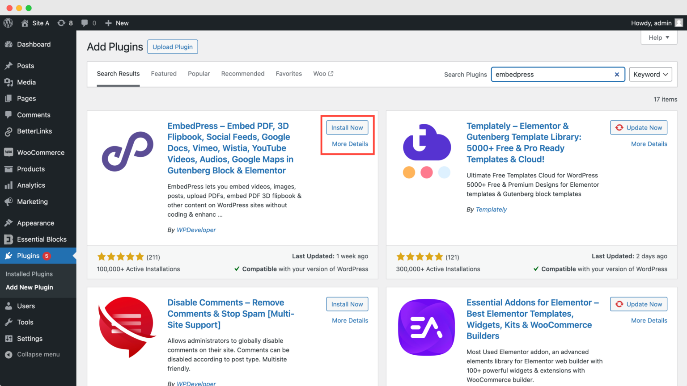The image size is (687, 386).
Task: Clear the search field with the X
Action: pyautogui.click(x=617, y=74)
